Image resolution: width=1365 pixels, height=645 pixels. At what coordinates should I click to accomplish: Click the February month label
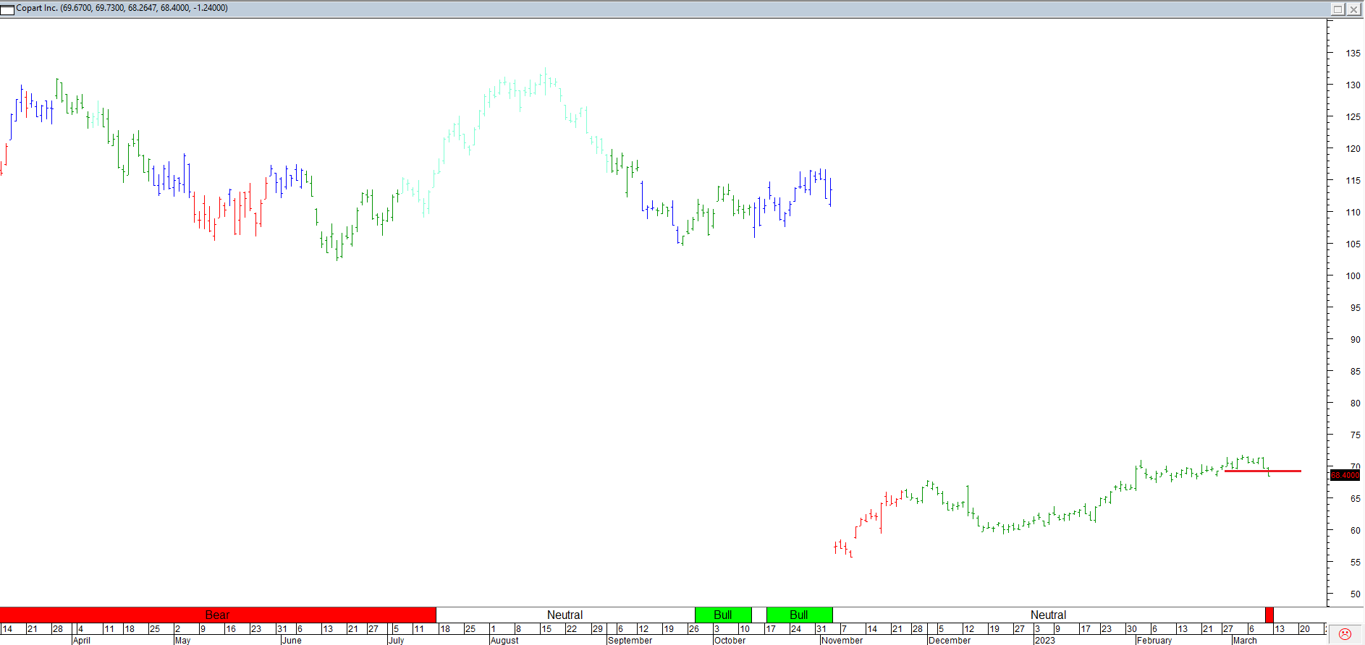(x=1154, y=640)
